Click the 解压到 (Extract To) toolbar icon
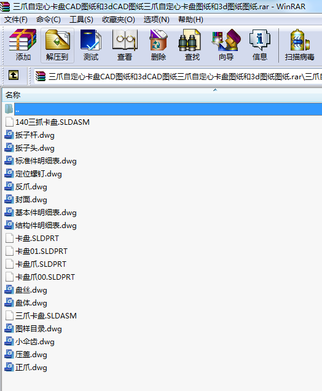This screenshot has width=322, height=391. 57,45
